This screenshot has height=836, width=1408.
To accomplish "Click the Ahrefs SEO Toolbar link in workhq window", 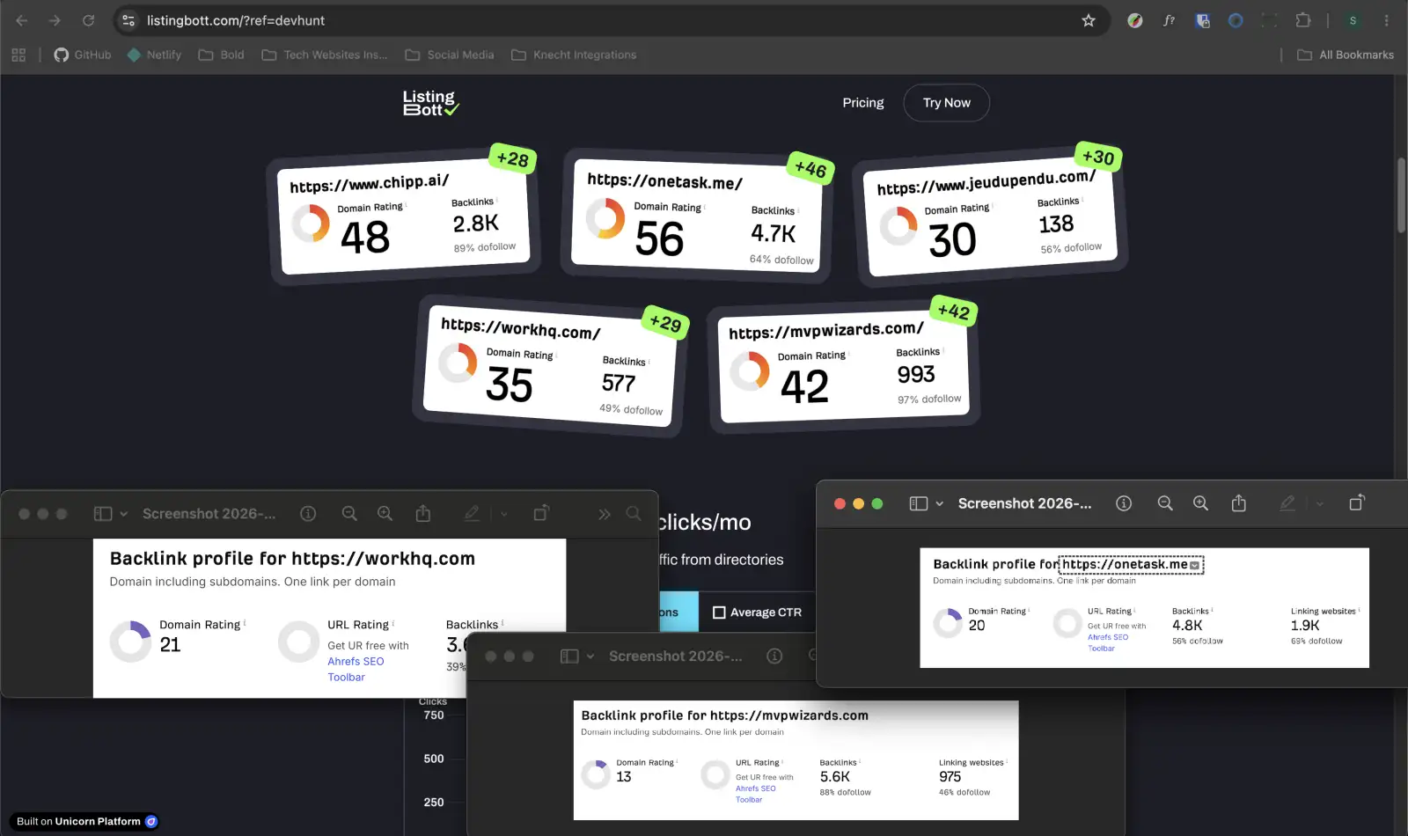I will click(x=356, y=670).
